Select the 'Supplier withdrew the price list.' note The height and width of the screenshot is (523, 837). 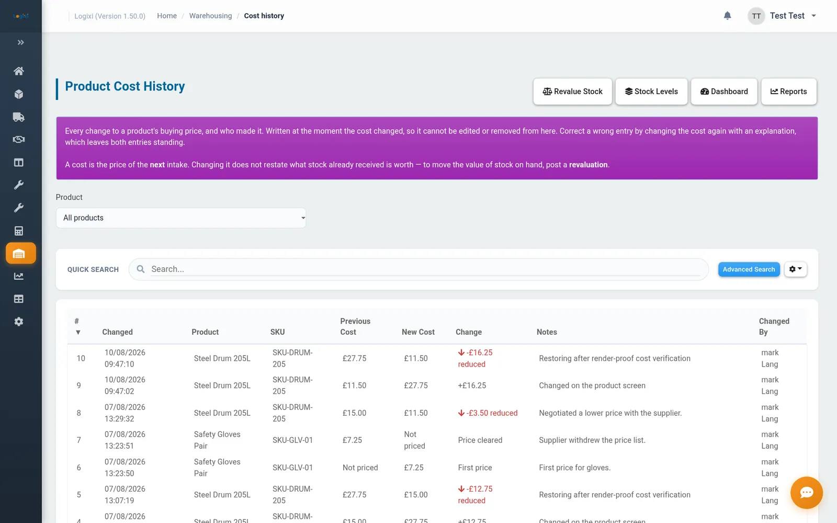592,440
